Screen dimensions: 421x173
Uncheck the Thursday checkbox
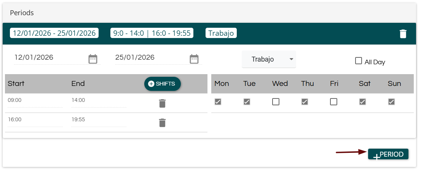305,102
